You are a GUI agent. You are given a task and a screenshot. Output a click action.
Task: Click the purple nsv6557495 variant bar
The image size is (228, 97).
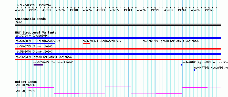(38, 65)
